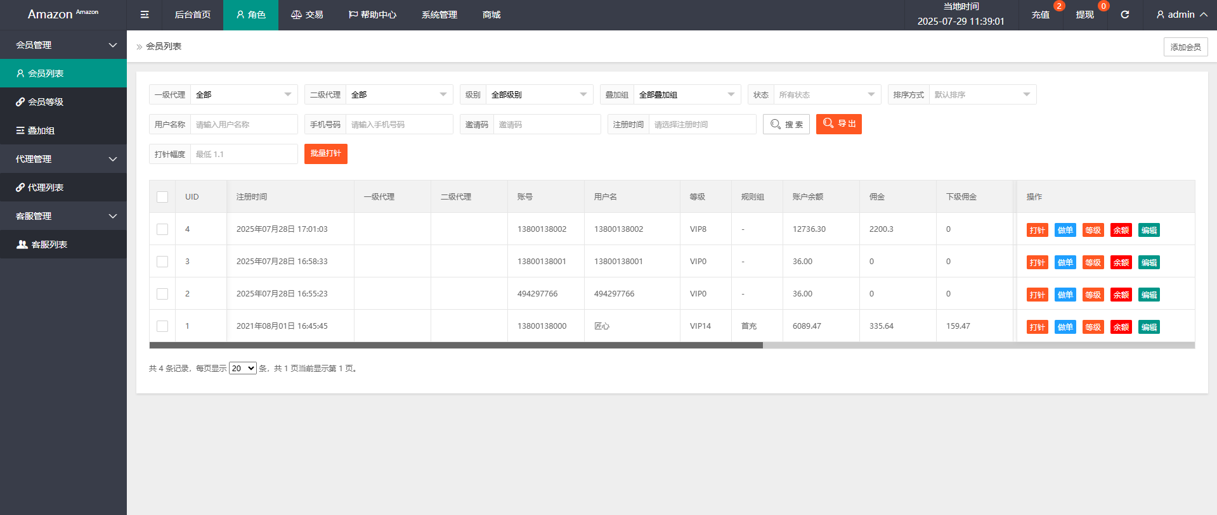Click the orange 导出 export button
1217x515 pixels.
(x=838, y=124)
